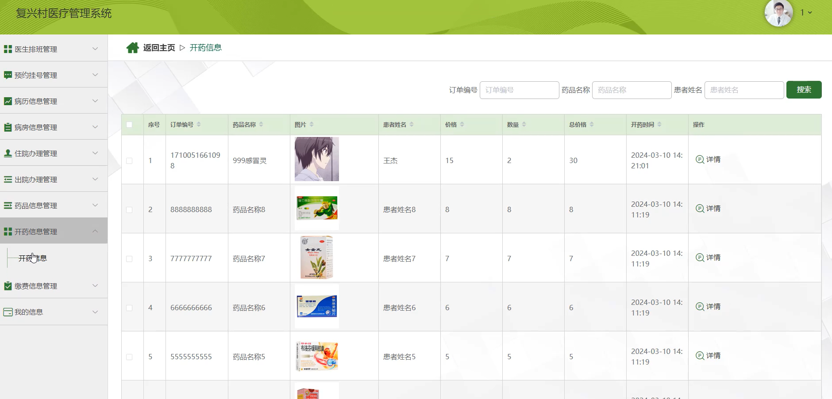Open the 药品名称5 capsule box image
This screenshot has width=832, height=399.
[317, 355]
